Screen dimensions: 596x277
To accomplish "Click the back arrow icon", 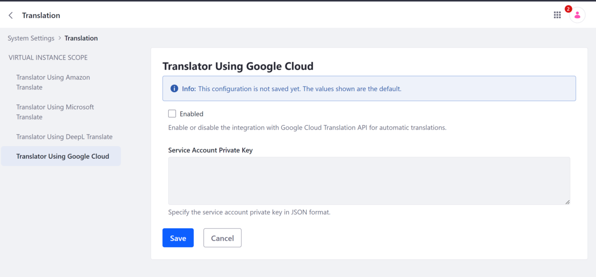I will (11, 15).
